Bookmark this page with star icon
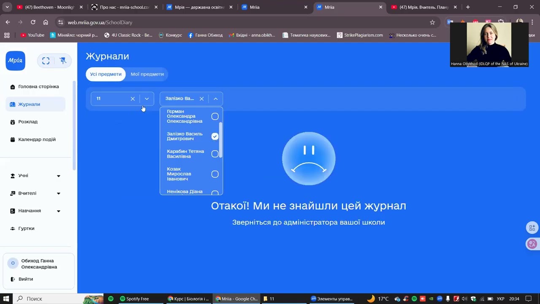Screen dimensions: 540x304 click(432, 22)
